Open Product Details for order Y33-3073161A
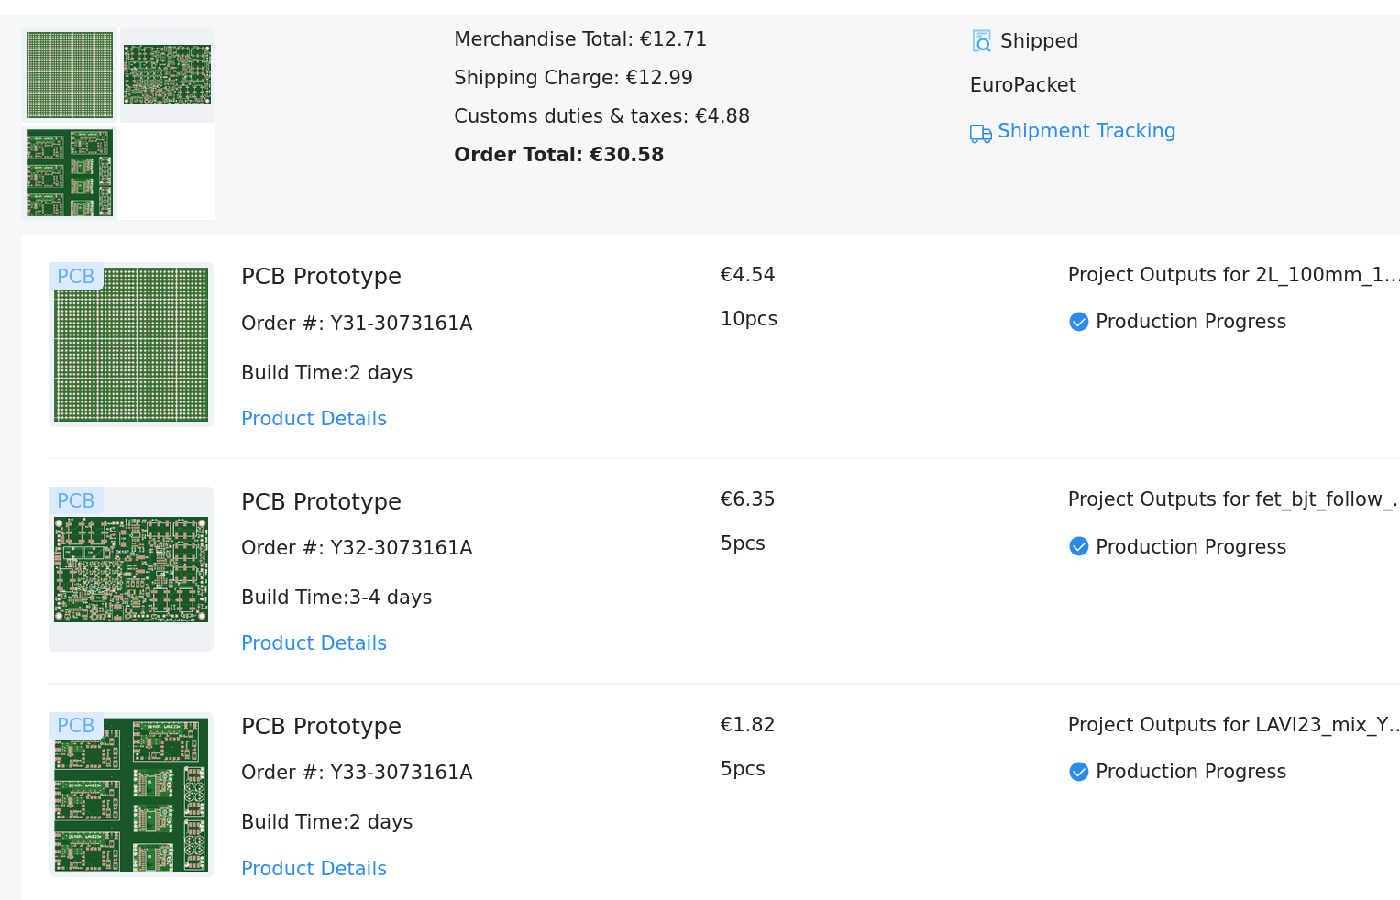This screenshot has width=1400, height=900. click(314, 869)
